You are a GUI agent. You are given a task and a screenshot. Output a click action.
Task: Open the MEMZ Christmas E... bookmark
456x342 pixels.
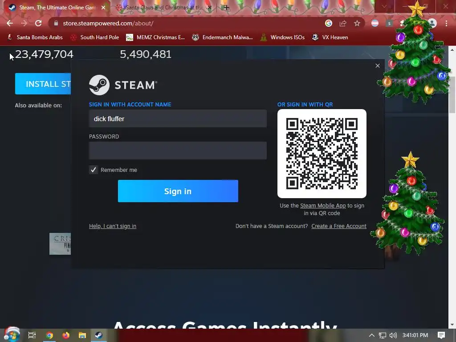[x=155, y=37]
